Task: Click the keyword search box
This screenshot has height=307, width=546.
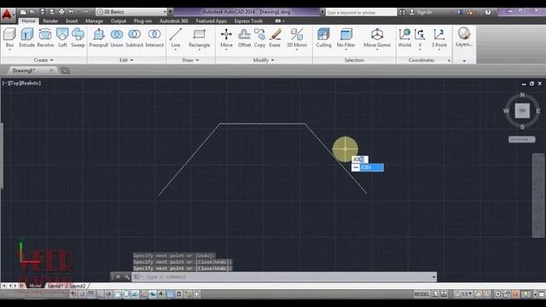Action: [x=361, y=12]
